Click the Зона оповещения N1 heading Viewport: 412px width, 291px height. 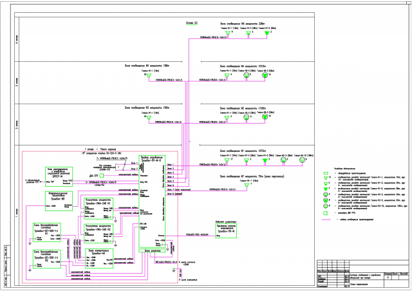243,151
